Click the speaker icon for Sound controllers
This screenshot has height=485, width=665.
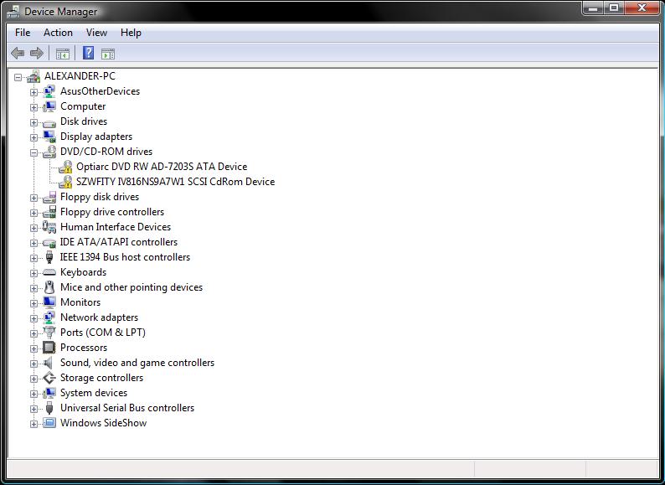coord(48,363)
